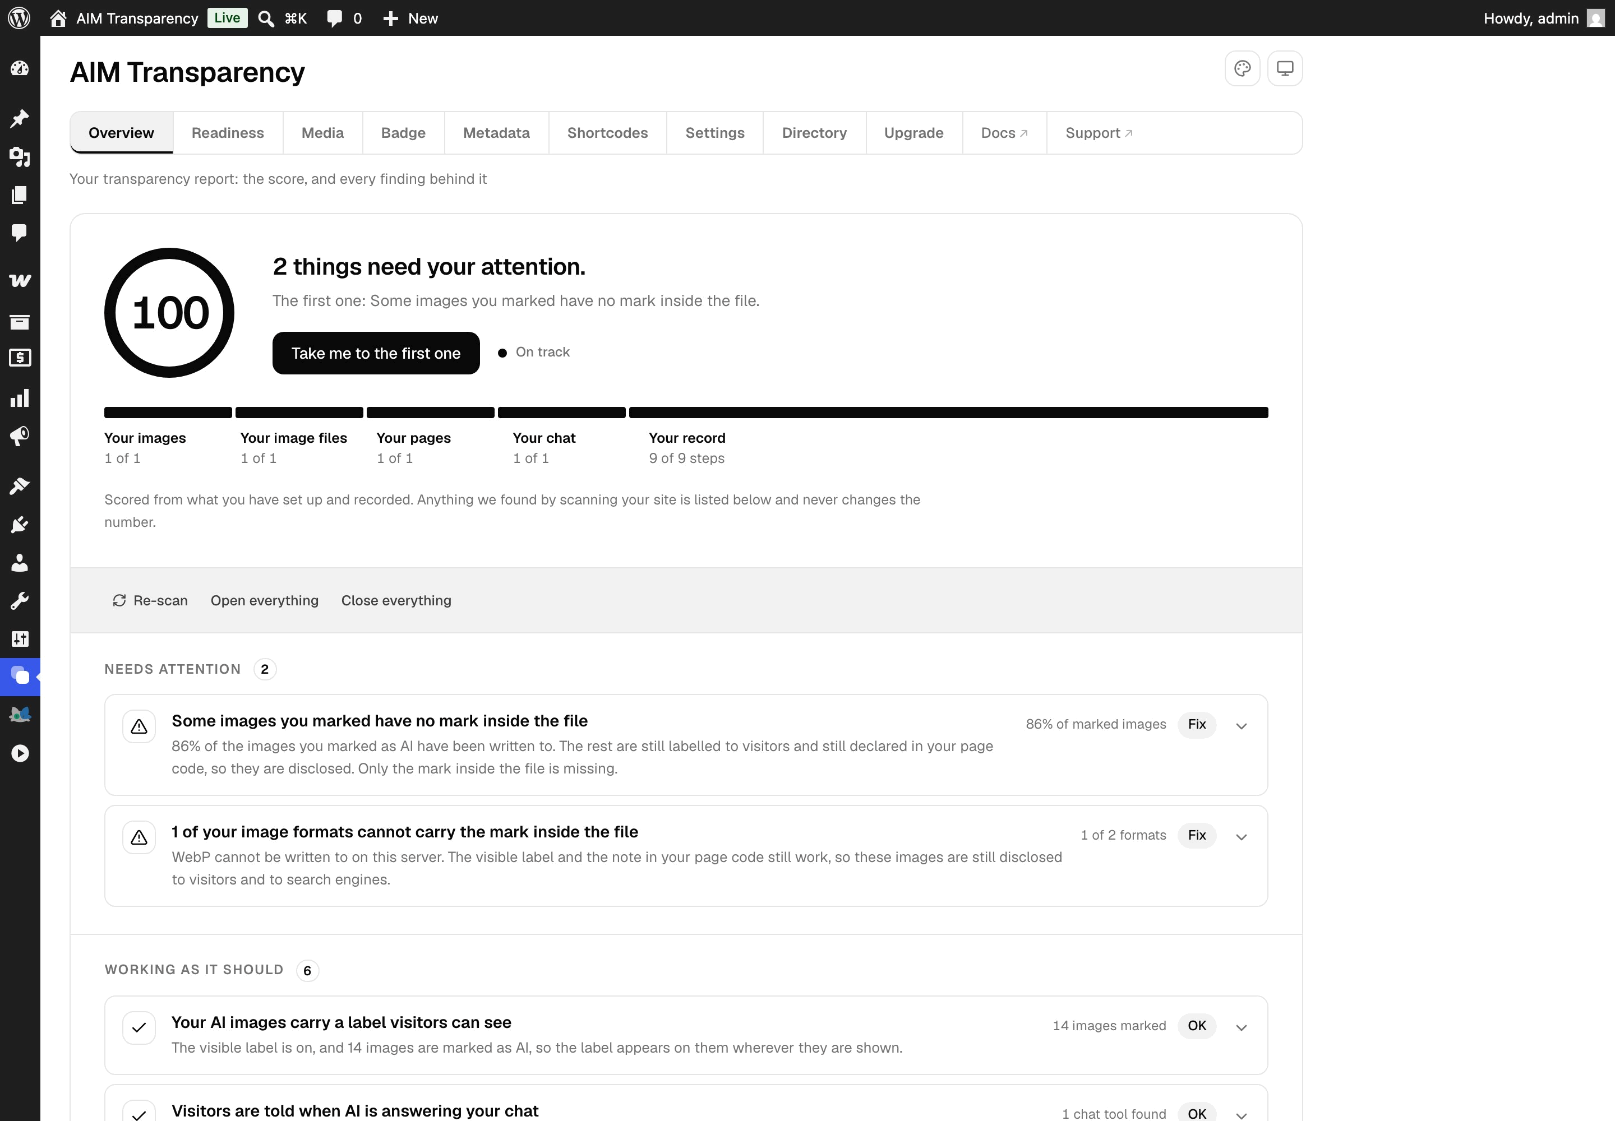Screen dimensions: 1615x1121
Task: Open Dashboard from the sidebar gauge icon
Action: (20, 68)
